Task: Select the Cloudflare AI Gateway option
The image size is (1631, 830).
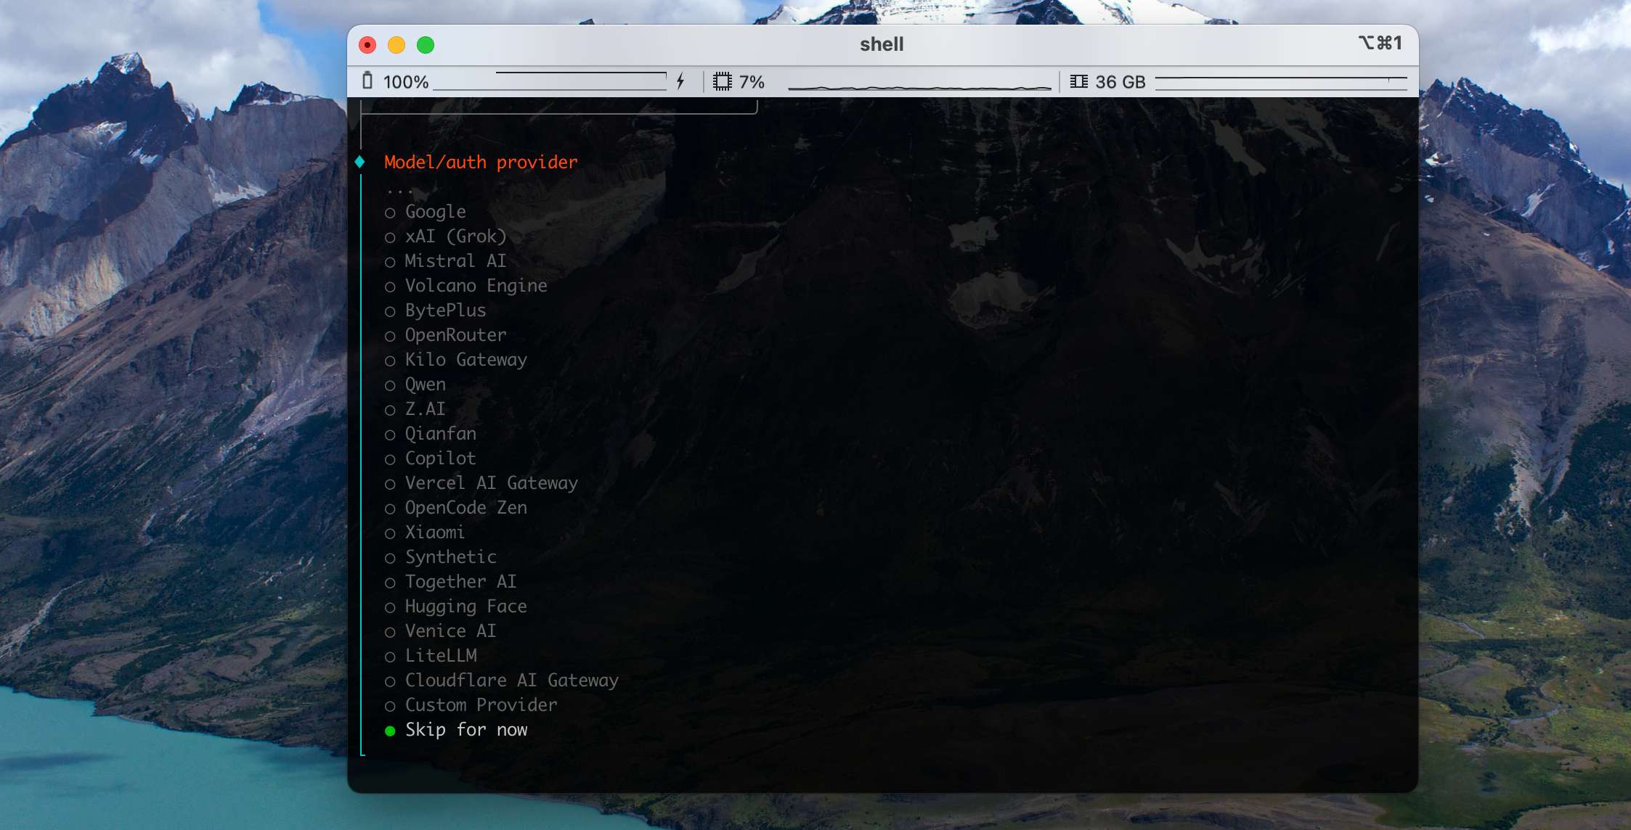Action: [512, 680]
